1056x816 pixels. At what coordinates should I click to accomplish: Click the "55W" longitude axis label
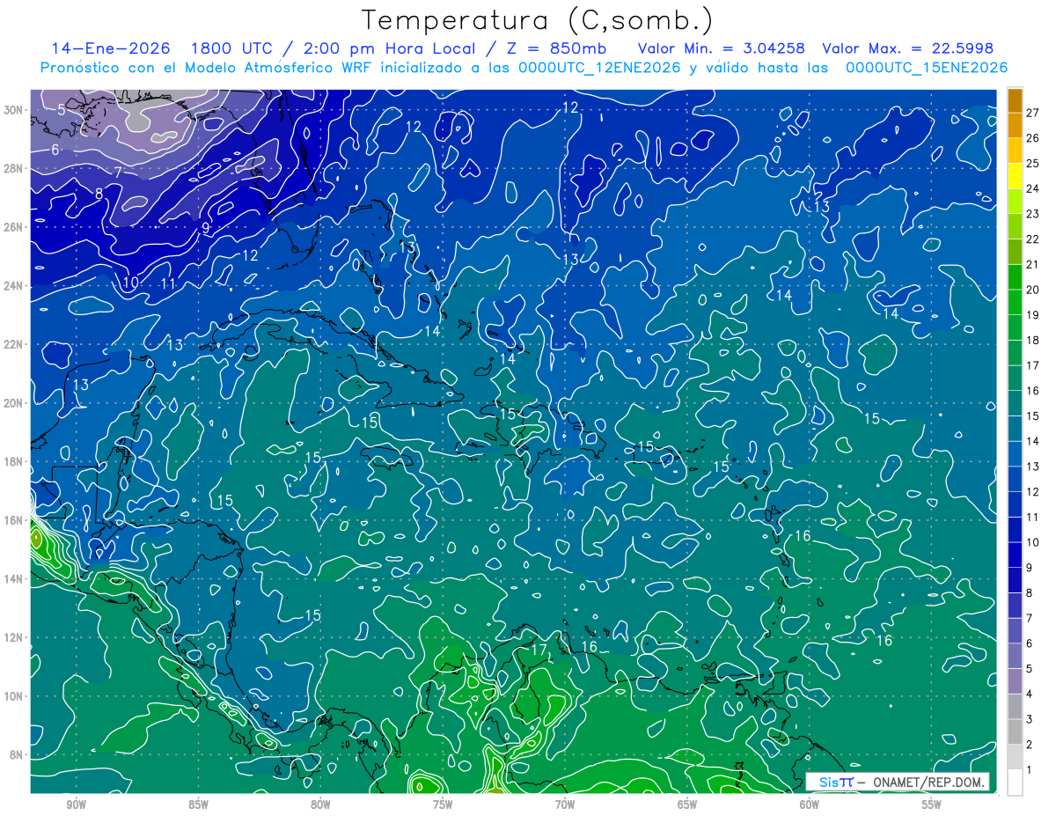931,805
